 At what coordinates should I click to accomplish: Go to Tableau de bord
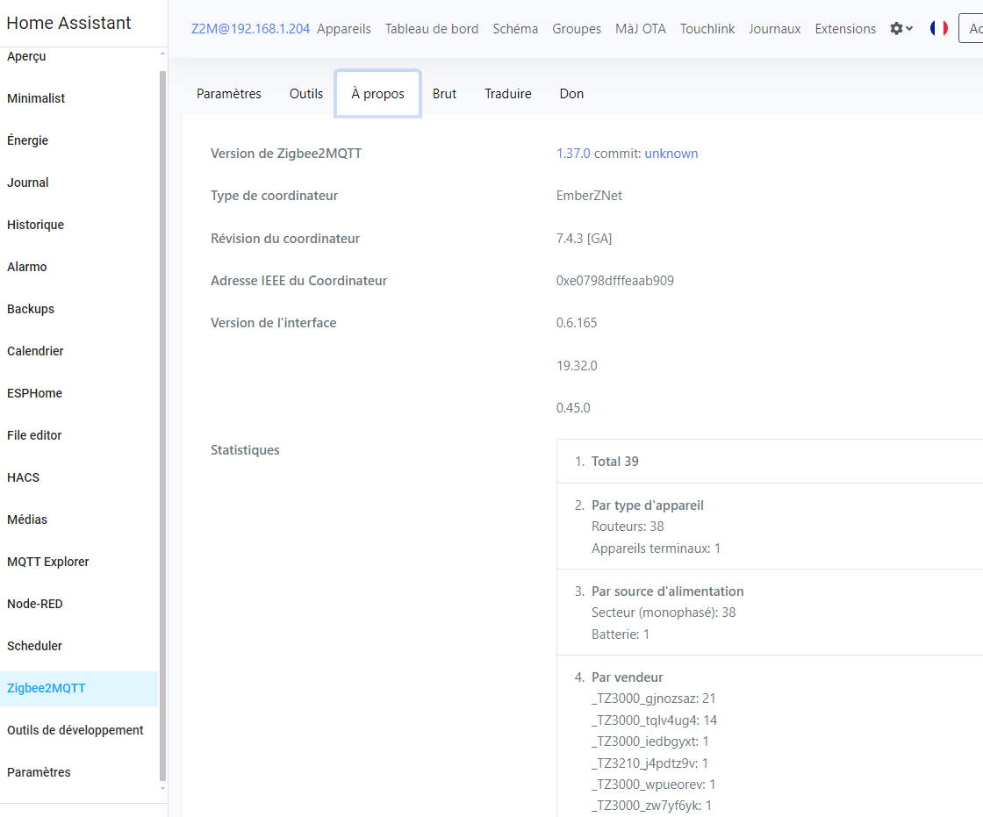[x=432, y=29]
